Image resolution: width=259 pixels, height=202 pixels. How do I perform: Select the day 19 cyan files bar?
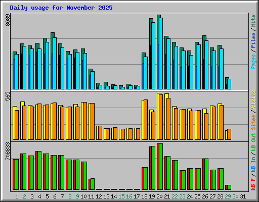point(153,56)
